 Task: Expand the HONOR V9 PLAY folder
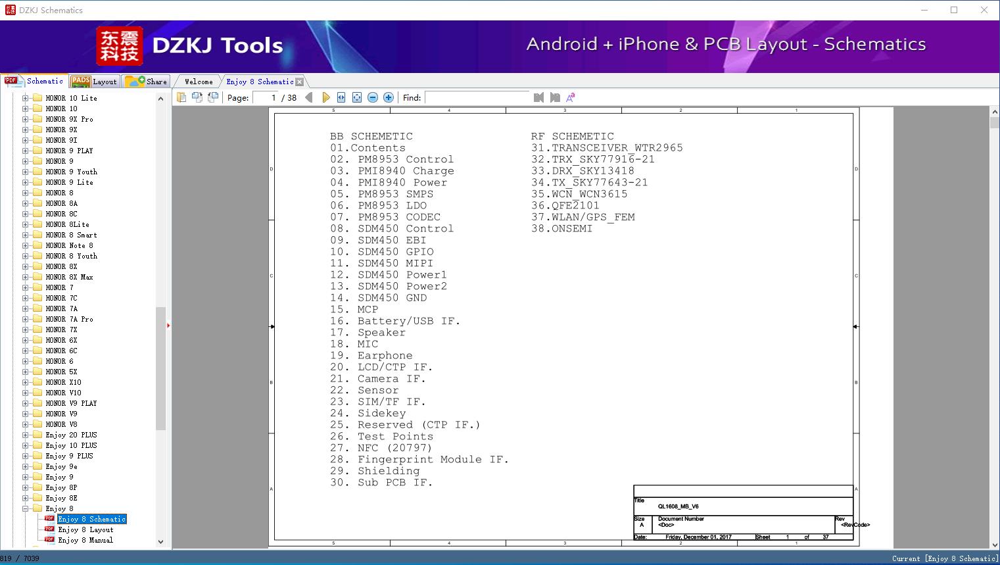(26, 403)
